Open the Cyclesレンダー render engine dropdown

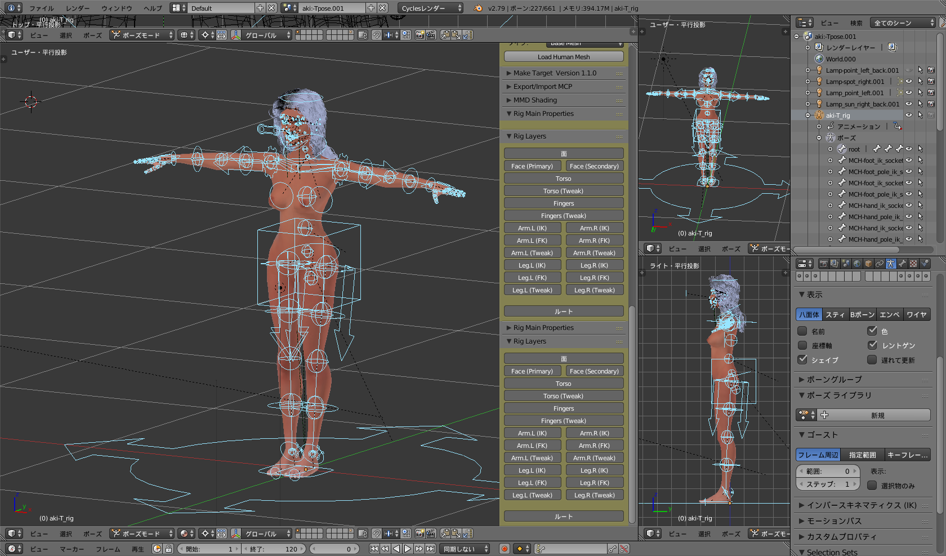431,8
